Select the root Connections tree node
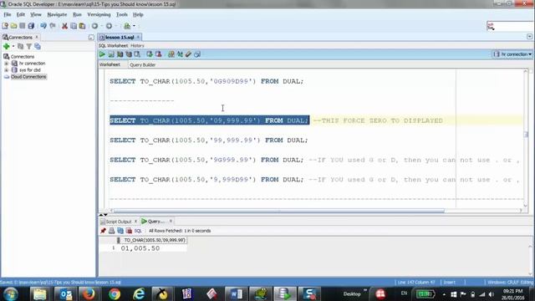Screen dimensions: 535x301 coord(23,57)
